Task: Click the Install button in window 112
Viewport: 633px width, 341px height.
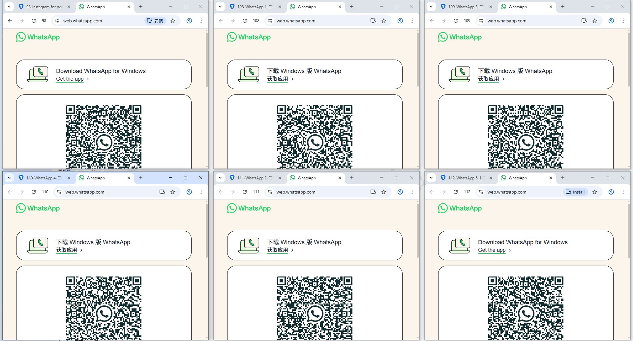Action: (575, 192)
